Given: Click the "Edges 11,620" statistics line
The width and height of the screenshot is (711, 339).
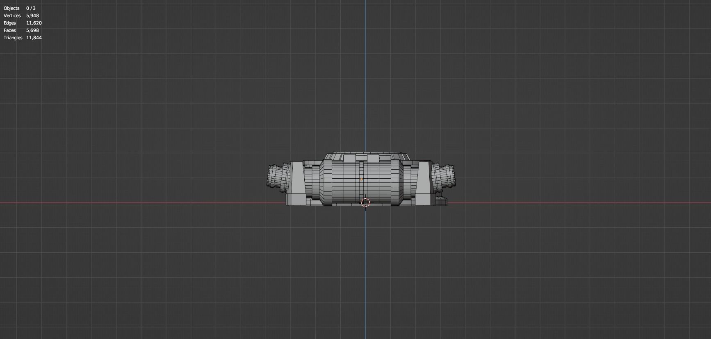Looking at the screenshot, I should click(23, 23).
